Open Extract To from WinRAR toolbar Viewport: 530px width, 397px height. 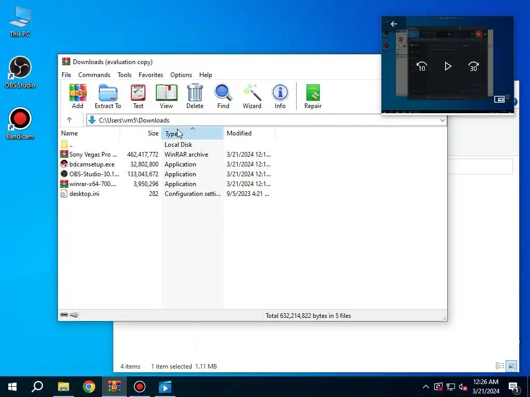(108, 96)
